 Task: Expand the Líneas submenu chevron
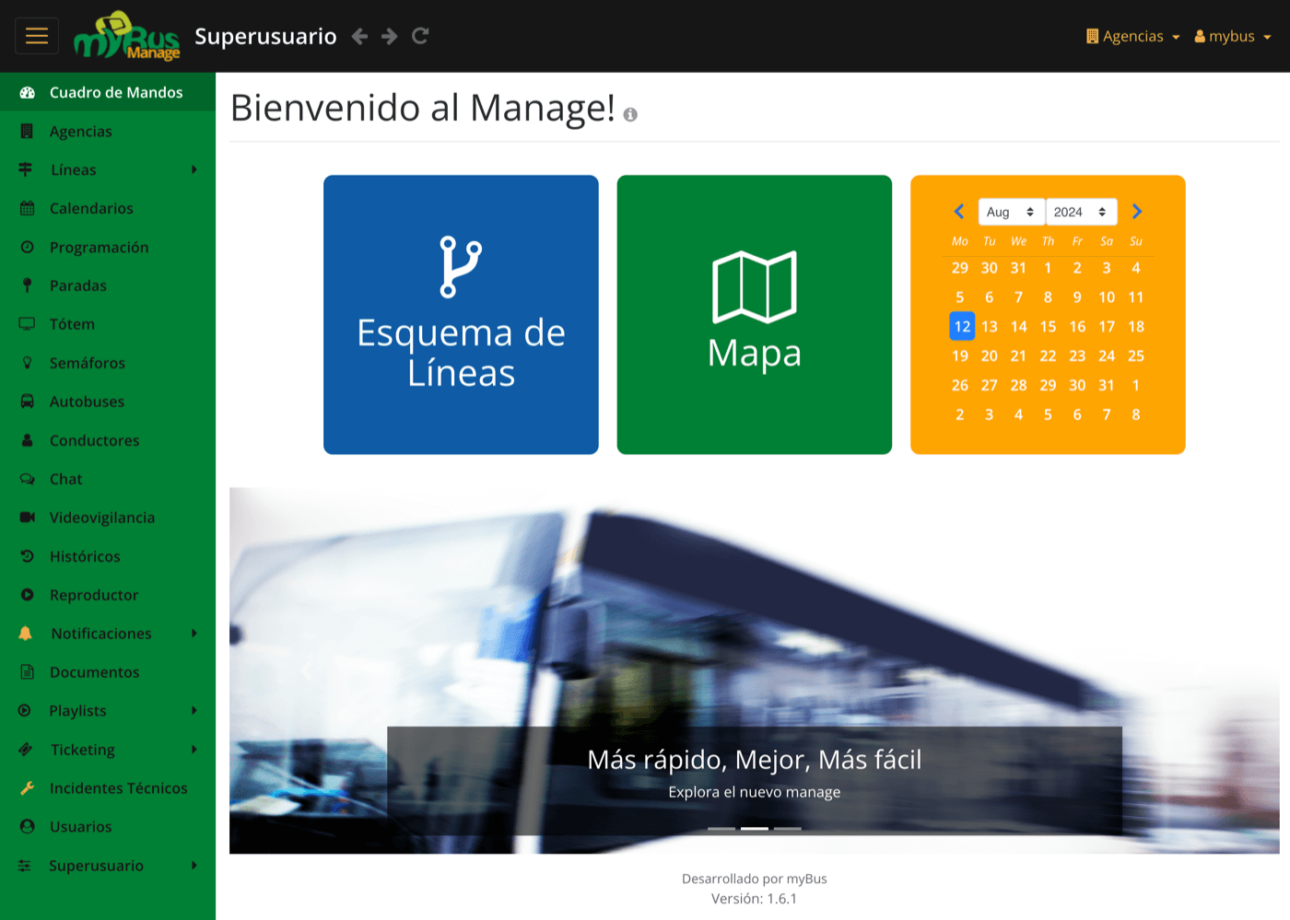coord(193,169)
